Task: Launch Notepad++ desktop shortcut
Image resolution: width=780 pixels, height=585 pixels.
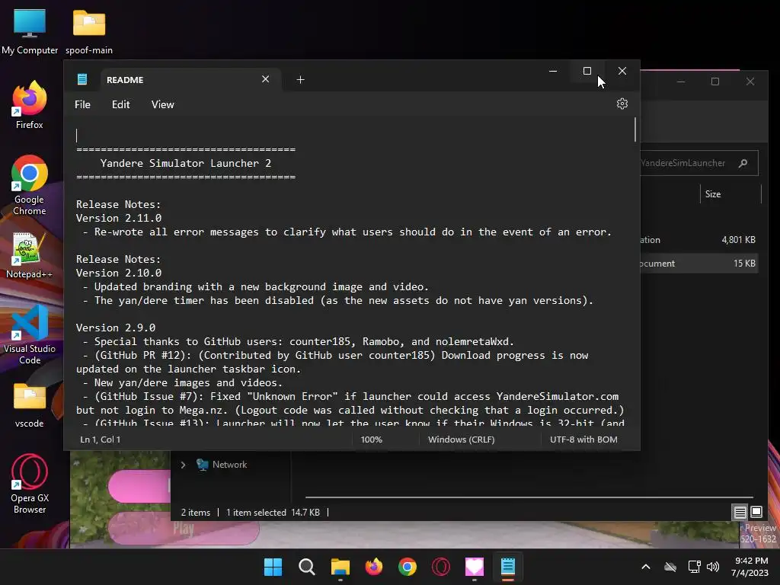Action: [x=30, y=254]
